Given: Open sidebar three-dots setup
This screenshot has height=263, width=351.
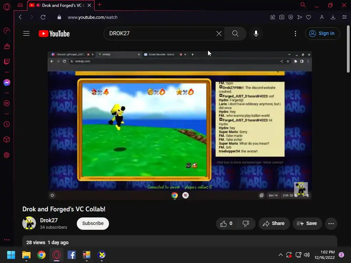Looking at the screenshot, I should click(7, 240).
